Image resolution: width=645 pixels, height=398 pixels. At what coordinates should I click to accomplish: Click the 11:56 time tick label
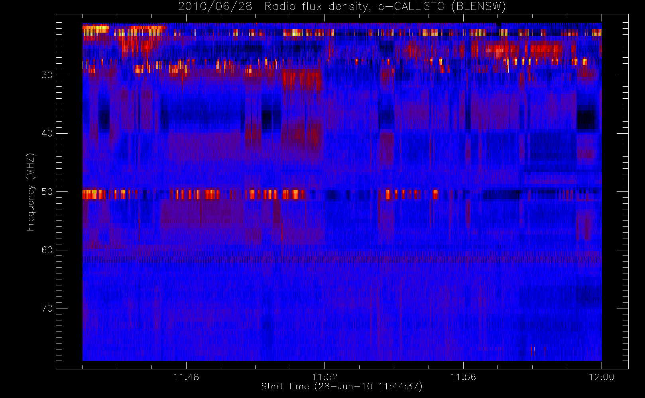(463, 377)
